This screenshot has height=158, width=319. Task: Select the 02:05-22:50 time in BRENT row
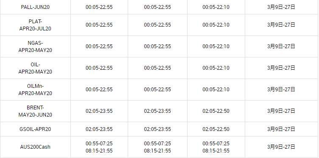tap(216, 111)
